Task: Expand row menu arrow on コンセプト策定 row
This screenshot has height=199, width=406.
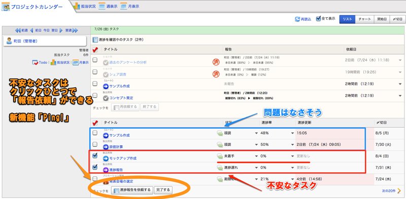Action: coord(400,96)
